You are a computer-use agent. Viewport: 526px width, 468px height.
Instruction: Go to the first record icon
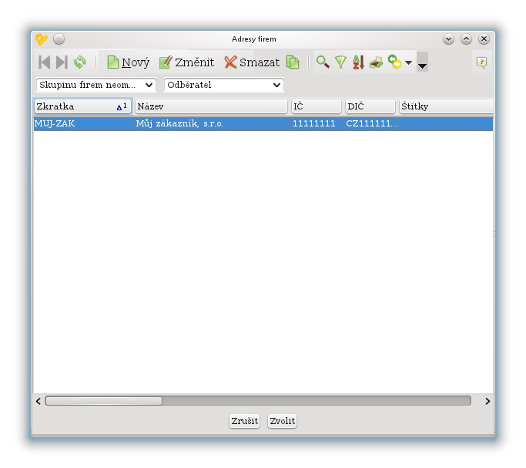click(44, 62)
